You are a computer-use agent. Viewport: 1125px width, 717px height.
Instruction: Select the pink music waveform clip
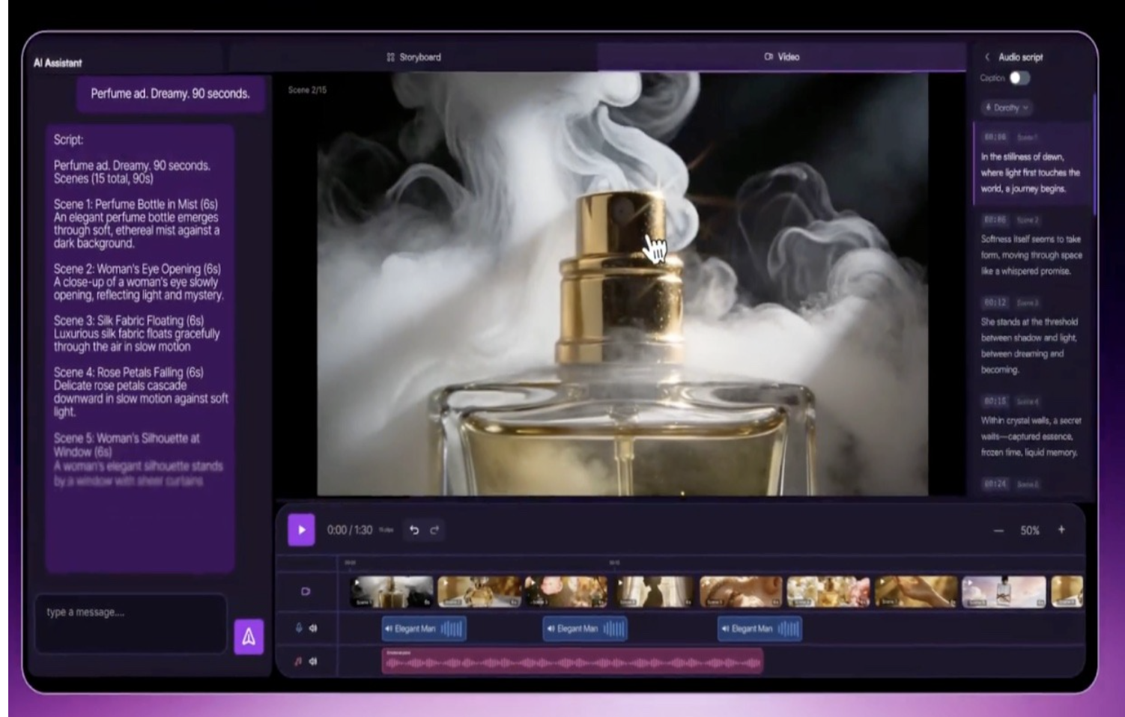tap(572, 662)
